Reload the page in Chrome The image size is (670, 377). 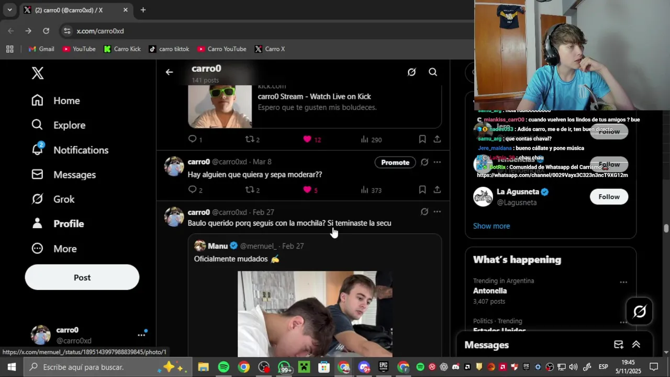pos(46,31)
